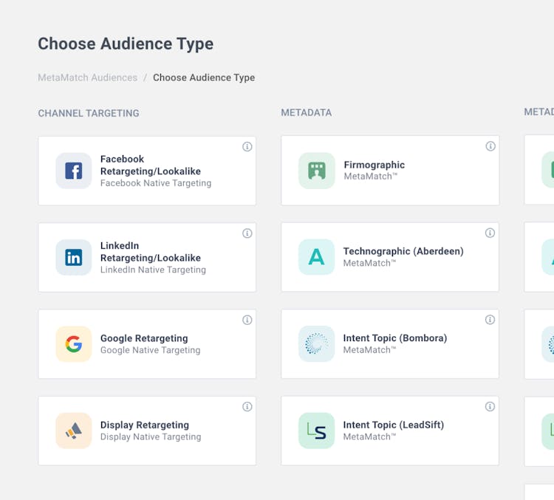Image resolution: width=554 pixels, height=500 pixels.
Task: Click the Google logo icon
Action: point(74,344)
